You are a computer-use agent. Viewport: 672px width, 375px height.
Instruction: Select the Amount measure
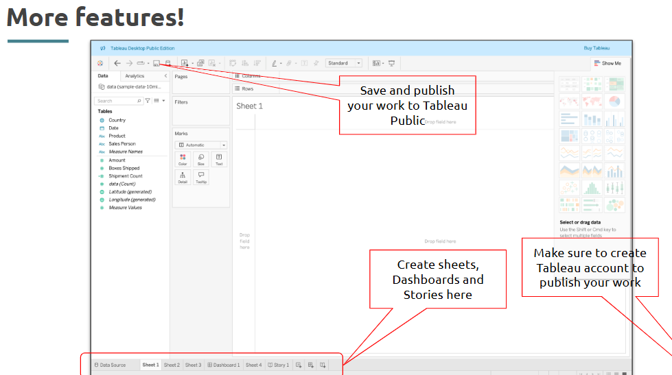point(117,160)
